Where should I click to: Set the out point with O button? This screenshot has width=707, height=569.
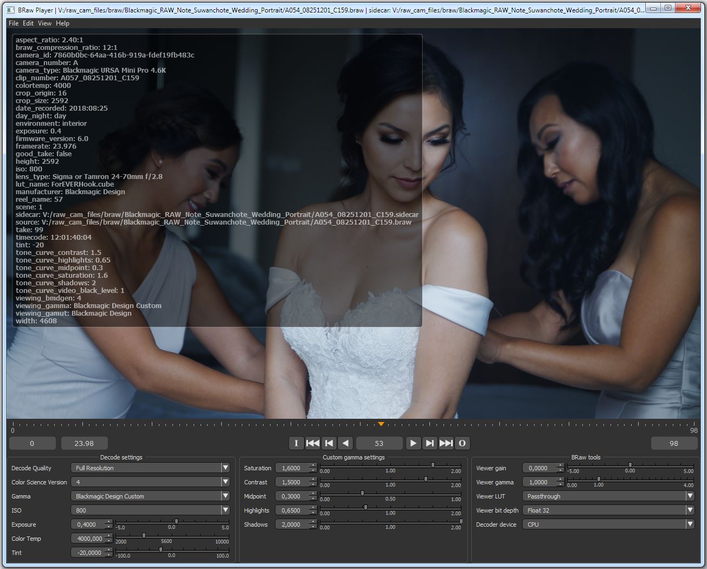pos(462,443)
